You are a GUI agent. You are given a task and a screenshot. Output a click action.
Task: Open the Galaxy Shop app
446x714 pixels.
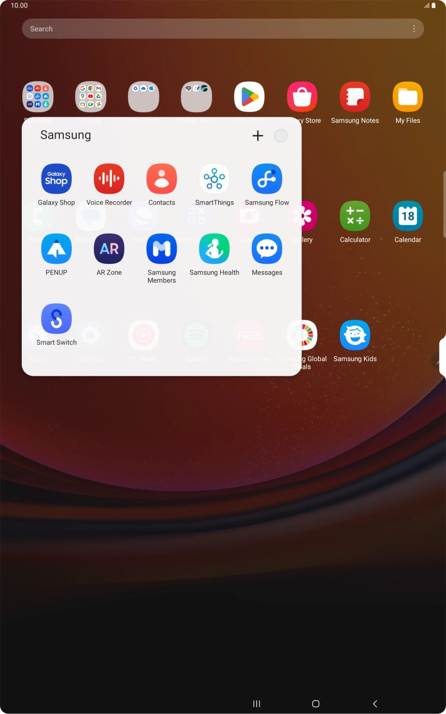click(x=56, y=179)
